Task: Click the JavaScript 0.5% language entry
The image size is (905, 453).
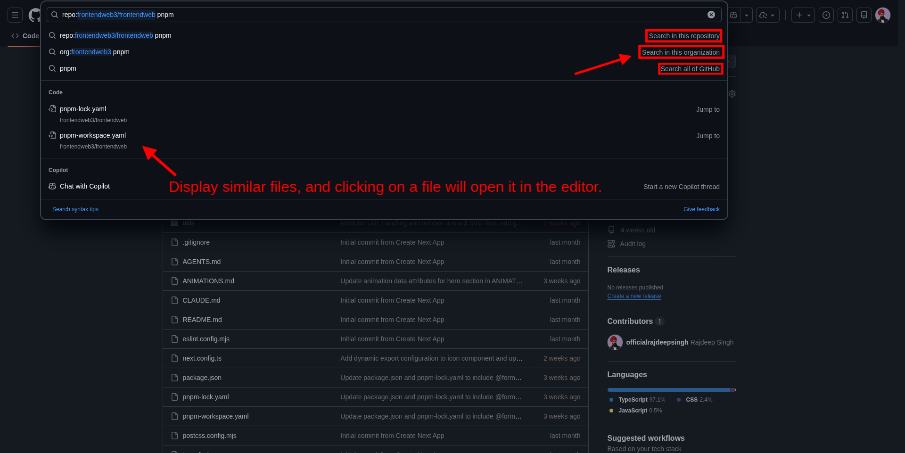Action: pos(635,411)
